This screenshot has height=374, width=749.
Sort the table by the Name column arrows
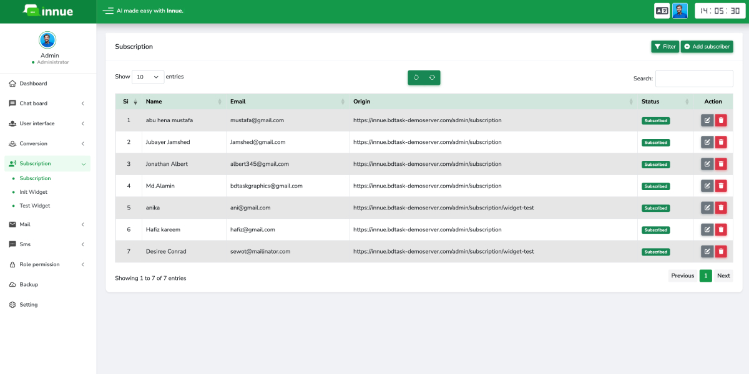point(220,101)
